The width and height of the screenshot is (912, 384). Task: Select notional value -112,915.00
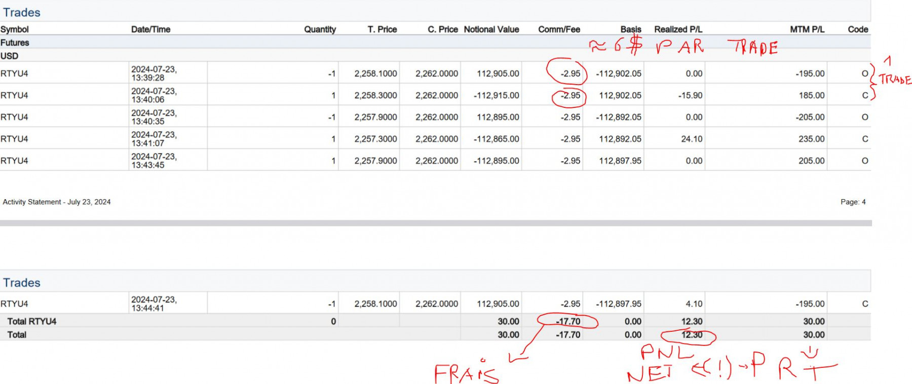496,95
